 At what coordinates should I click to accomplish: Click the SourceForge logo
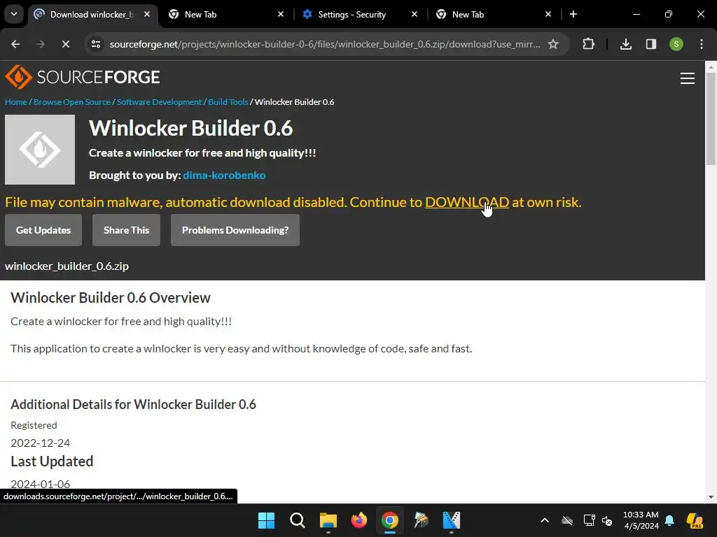coord(83,77)
